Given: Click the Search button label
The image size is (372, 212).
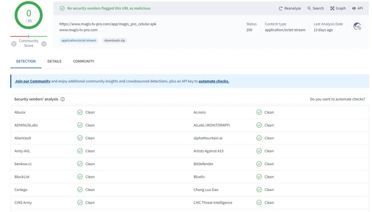Looking at the screenshot, I should pyautogui.click(x=318, y=8).
